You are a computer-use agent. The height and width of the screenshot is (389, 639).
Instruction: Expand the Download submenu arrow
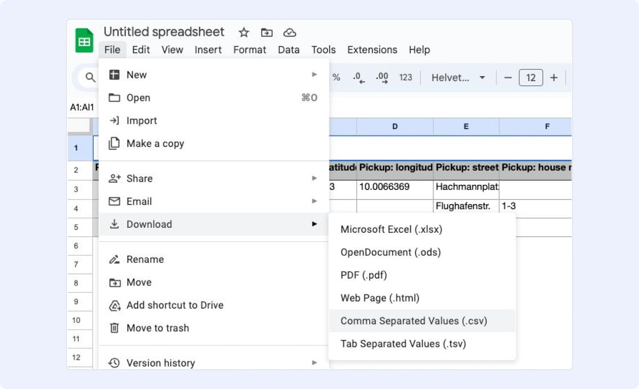click(x=314, y=224)
